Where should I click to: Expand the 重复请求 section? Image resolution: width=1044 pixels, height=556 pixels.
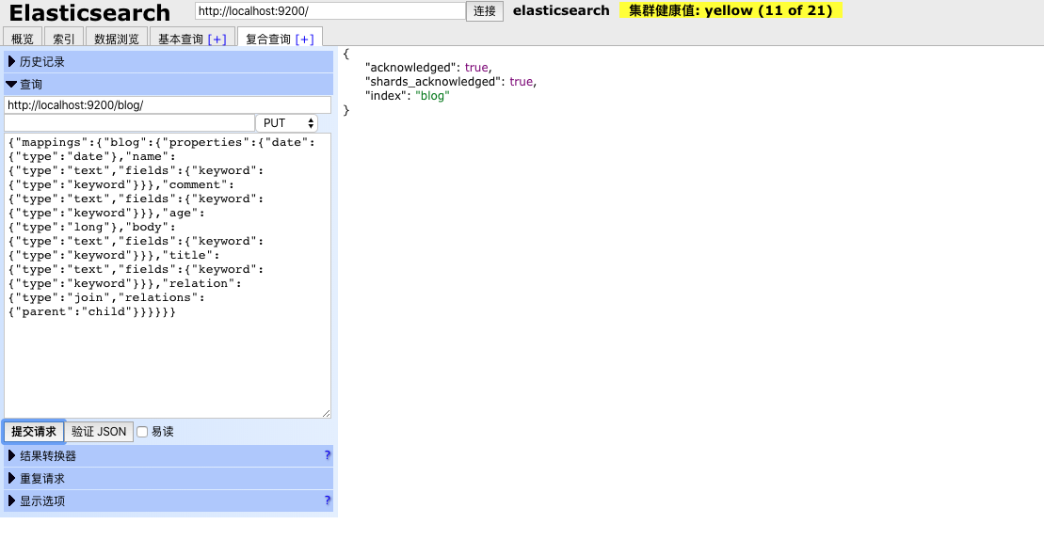point(169,478)
